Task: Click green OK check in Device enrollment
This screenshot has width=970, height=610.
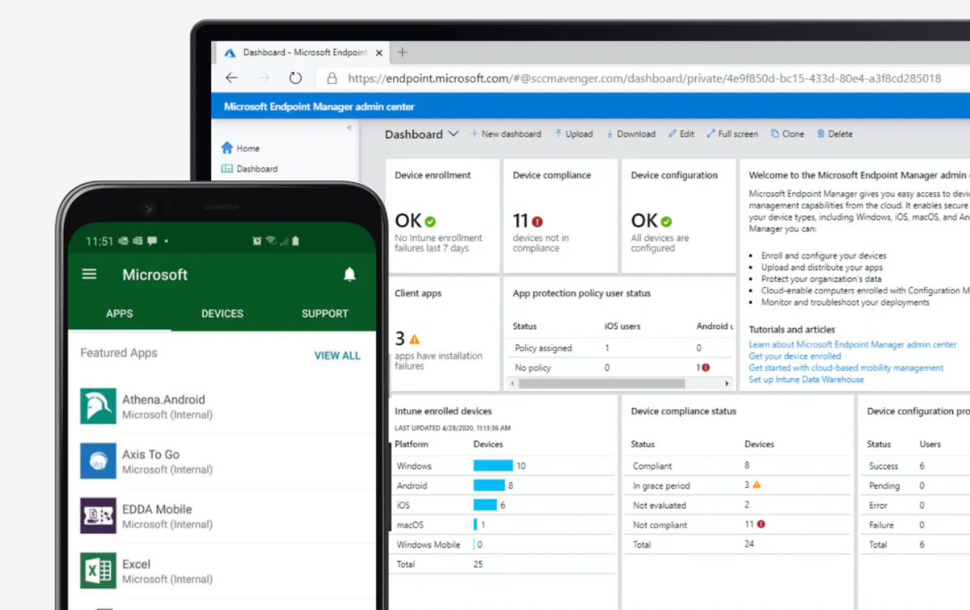Action: point(430,221)
